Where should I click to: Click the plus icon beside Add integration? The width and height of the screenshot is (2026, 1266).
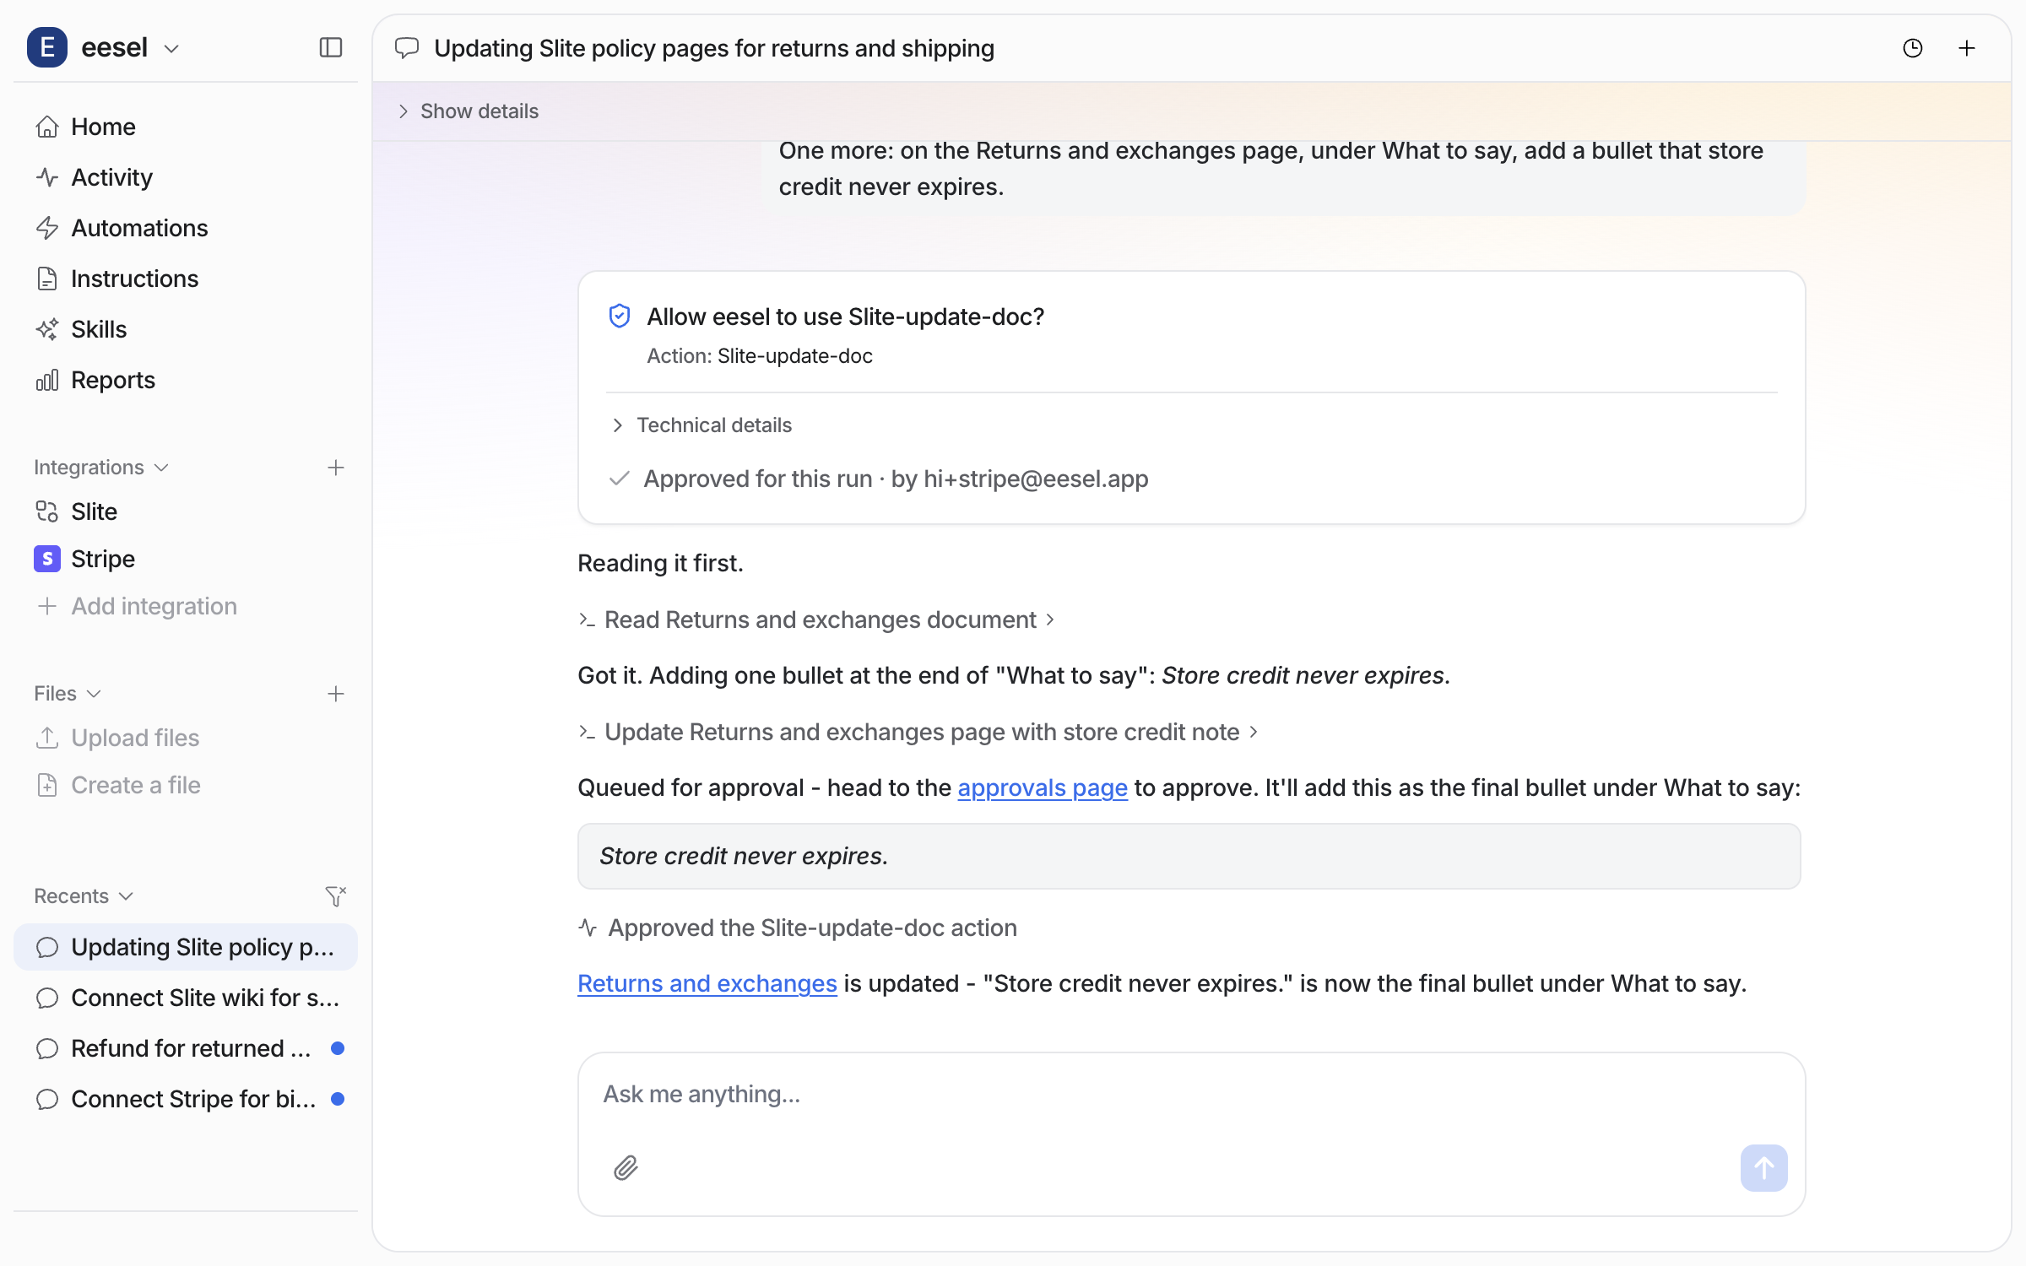[x=47, y=606]
